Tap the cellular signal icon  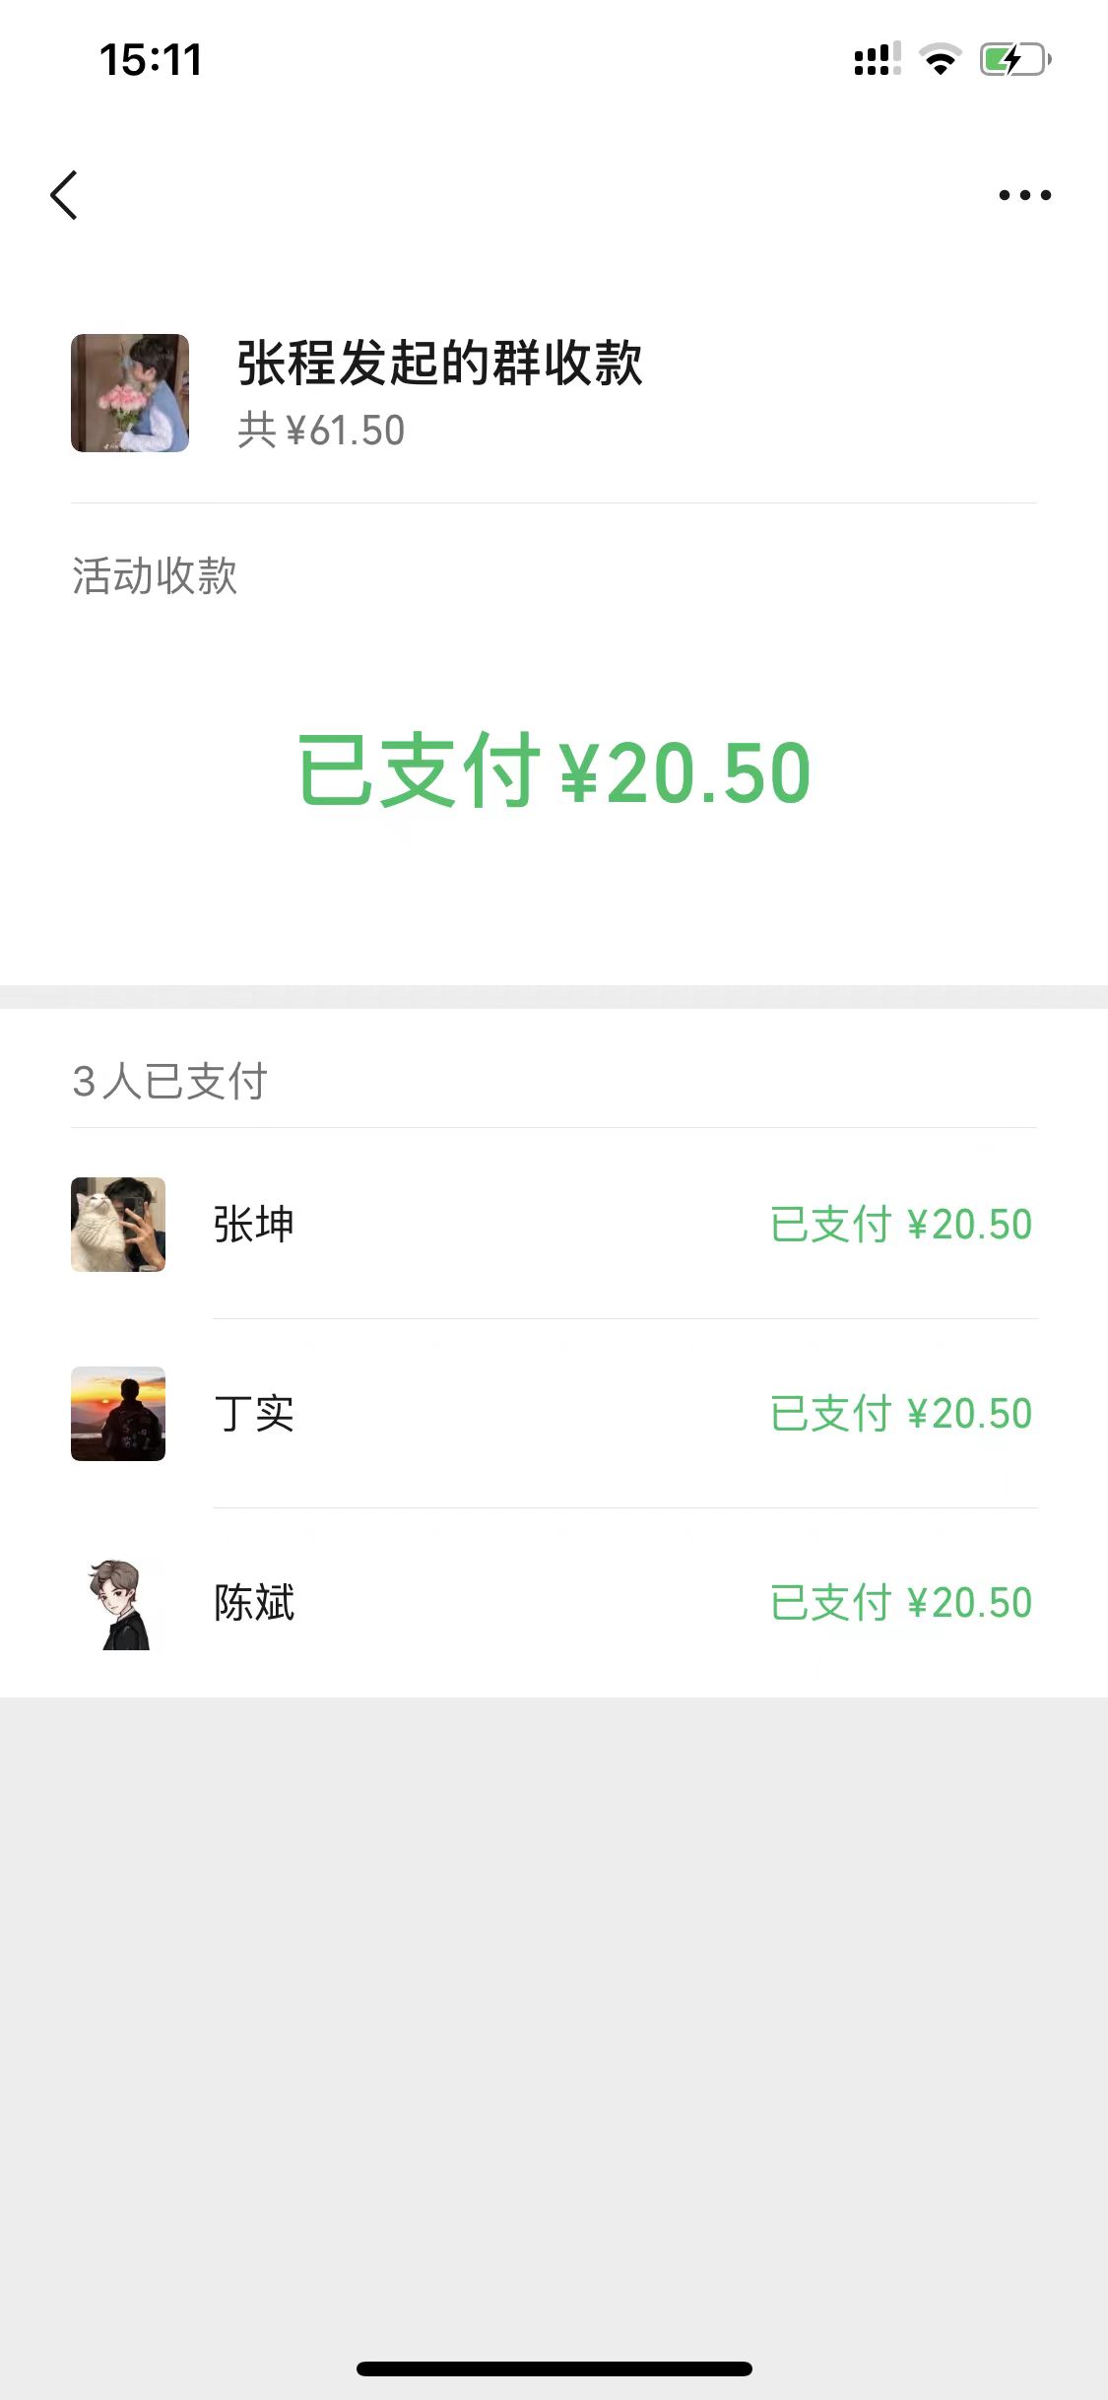click(x=876, y=60)
